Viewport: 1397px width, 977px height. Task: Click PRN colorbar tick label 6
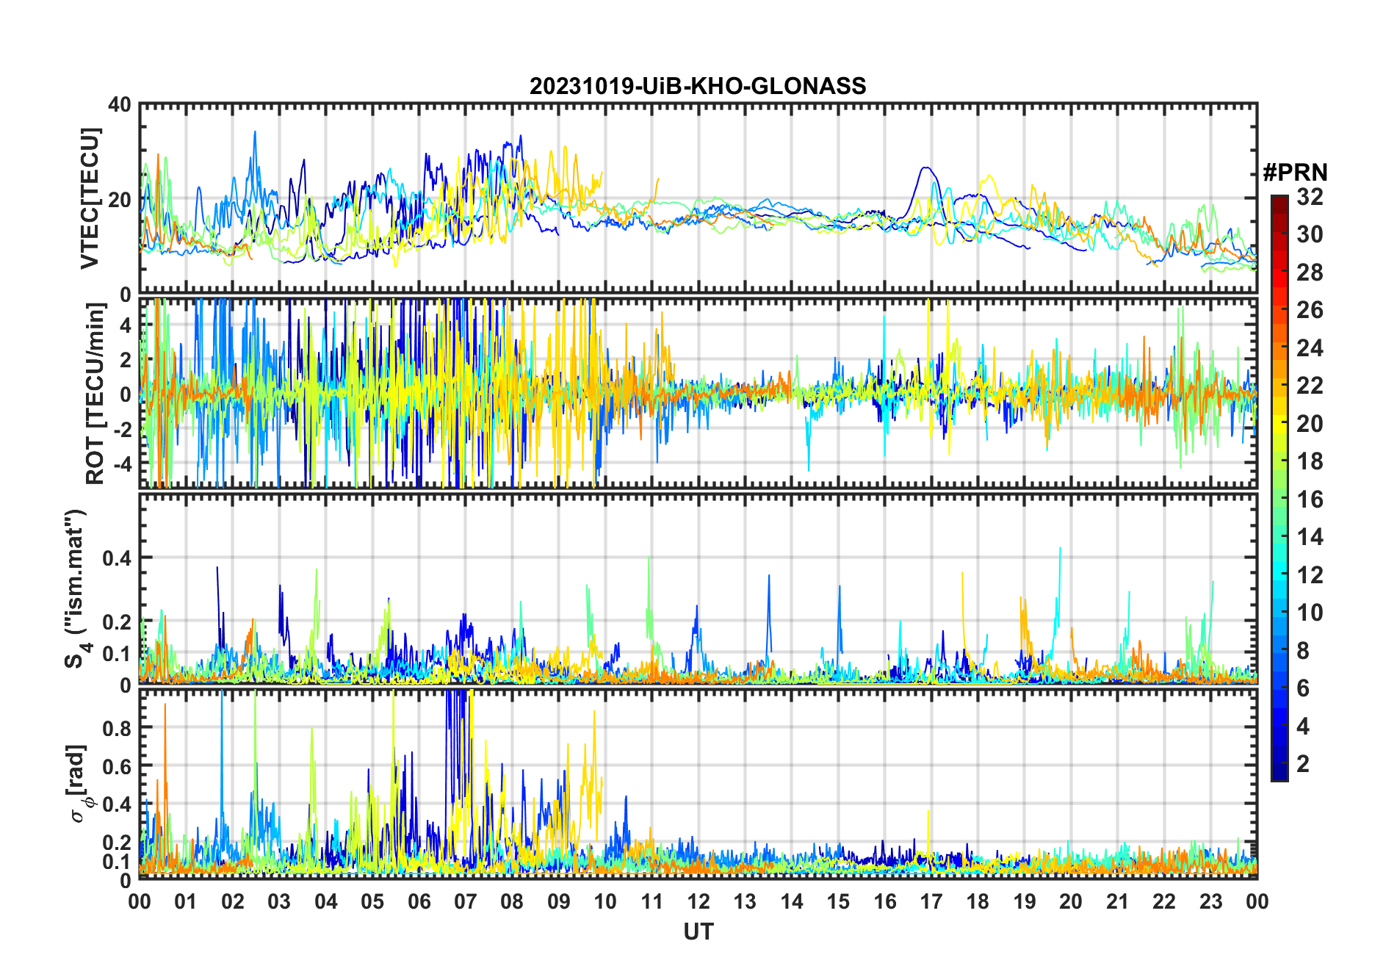[1304, 688]
